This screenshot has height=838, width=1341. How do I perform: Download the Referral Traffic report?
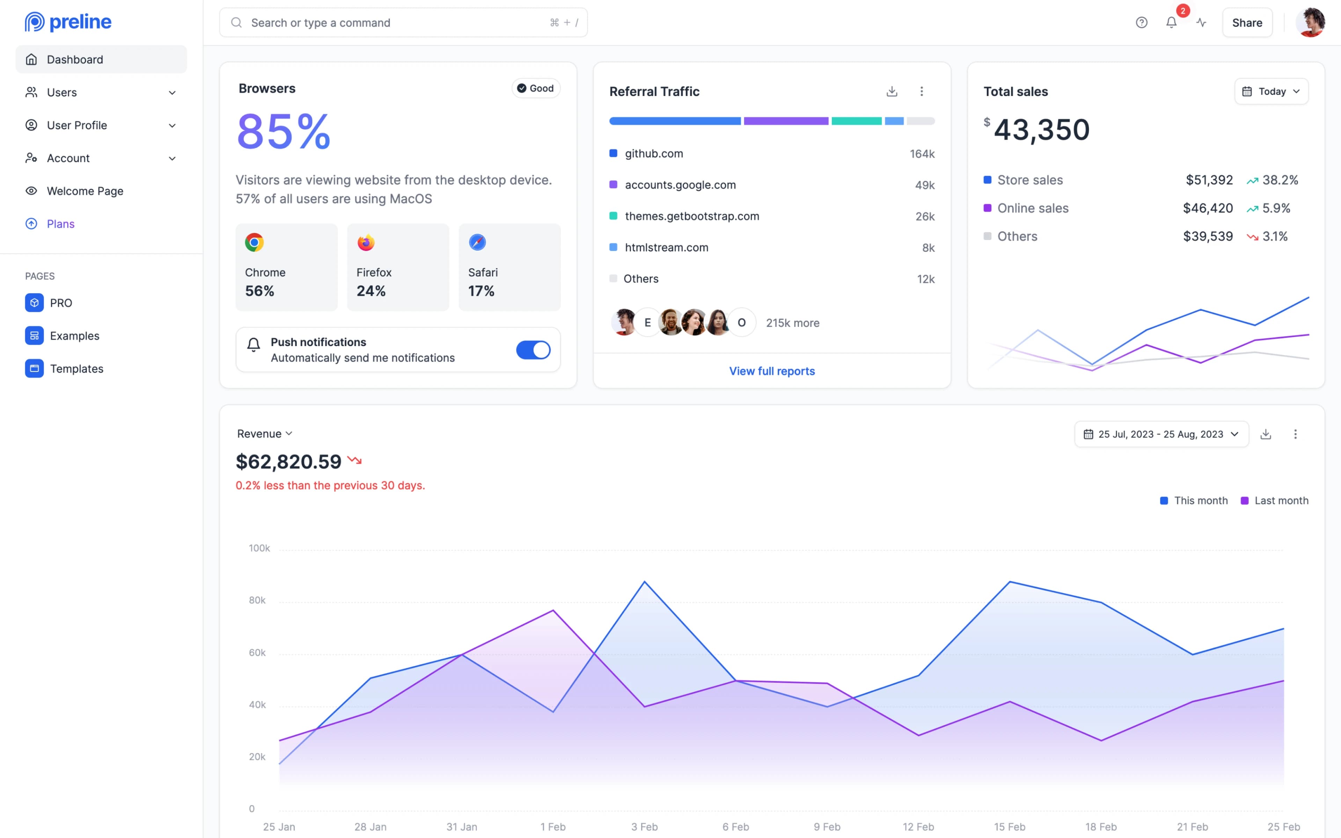pos(892,91)
